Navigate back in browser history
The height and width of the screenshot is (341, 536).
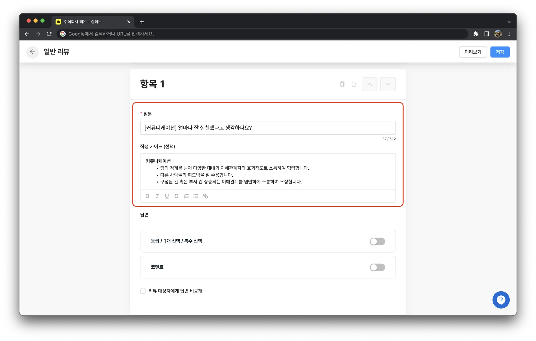point(27,34)
